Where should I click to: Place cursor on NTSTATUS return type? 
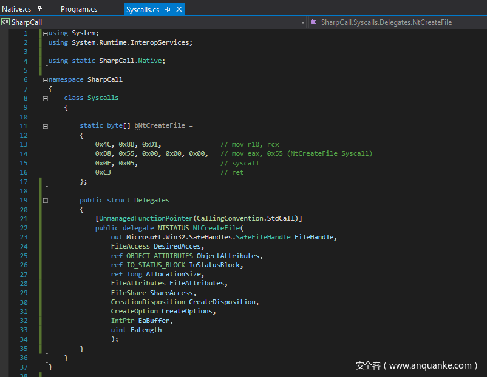point(173,228)
